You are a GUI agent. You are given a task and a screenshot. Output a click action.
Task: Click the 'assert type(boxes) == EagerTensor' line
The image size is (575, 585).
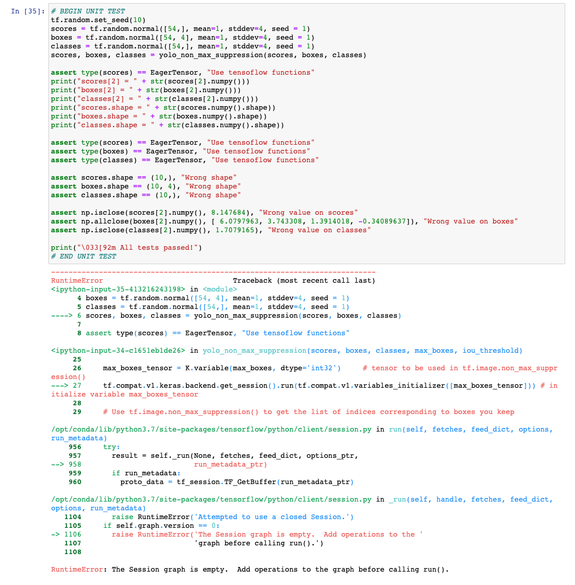coord(181,151)
